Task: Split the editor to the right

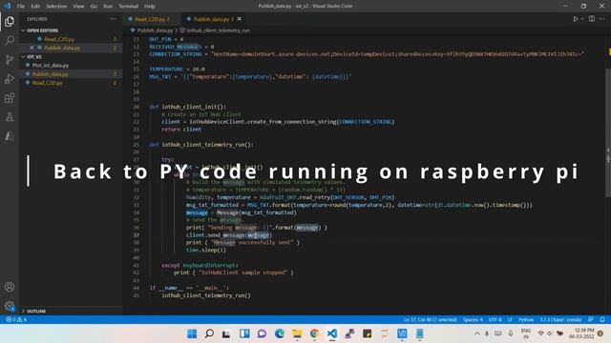Action: point(592,19)
